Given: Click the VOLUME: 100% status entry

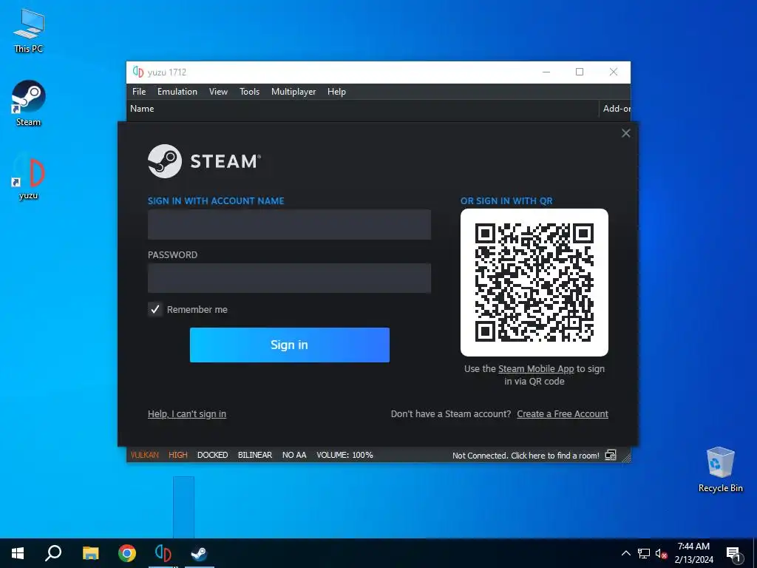Looking at the screenshot, I should [344, 455].
